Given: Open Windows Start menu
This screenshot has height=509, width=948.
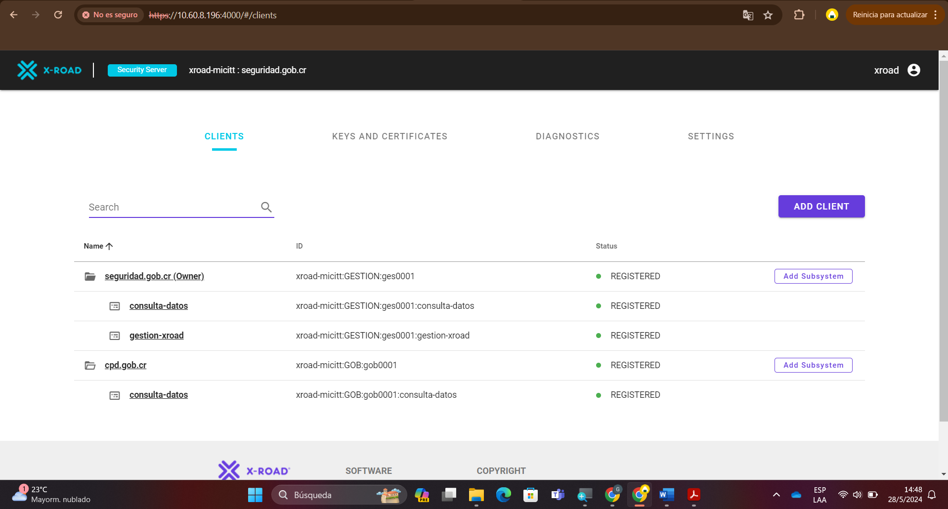Looking at the screenshot, I should tap(255, 495).
